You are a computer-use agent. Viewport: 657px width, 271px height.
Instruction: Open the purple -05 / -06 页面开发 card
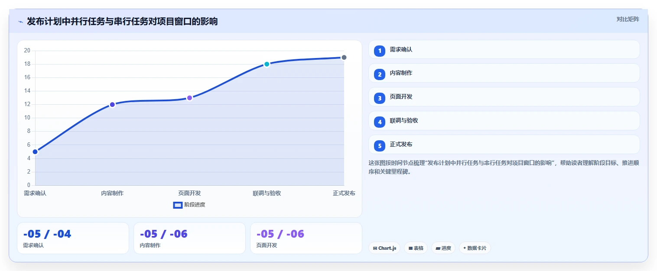pyautogui.click(x=306, y=238)
